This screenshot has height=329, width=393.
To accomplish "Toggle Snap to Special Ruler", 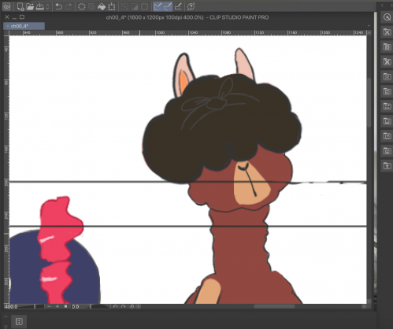I will click(168, 6).
